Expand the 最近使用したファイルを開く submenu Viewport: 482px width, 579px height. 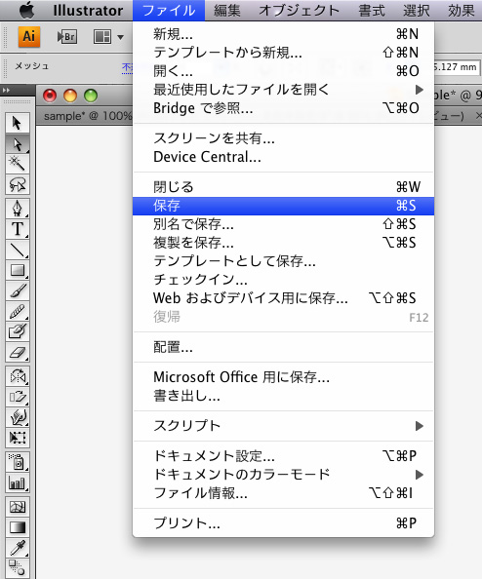pos(283,90)
